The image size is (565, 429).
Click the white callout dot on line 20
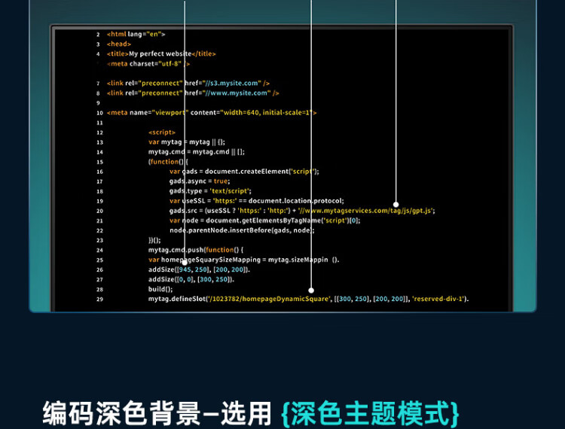[x=396, y=211]
